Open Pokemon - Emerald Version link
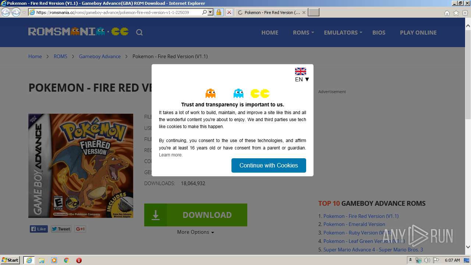Screen dimensions: 471x265 (354, 224)
